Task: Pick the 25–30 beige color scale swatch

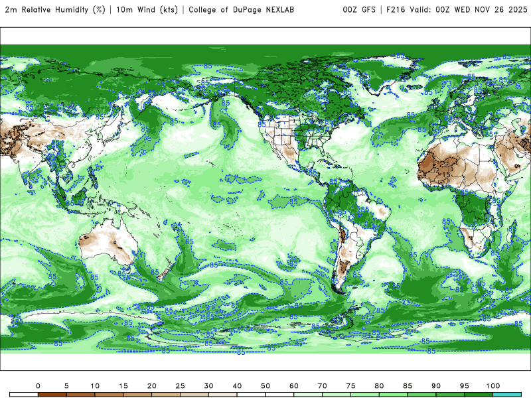Action: pos(194,395)
